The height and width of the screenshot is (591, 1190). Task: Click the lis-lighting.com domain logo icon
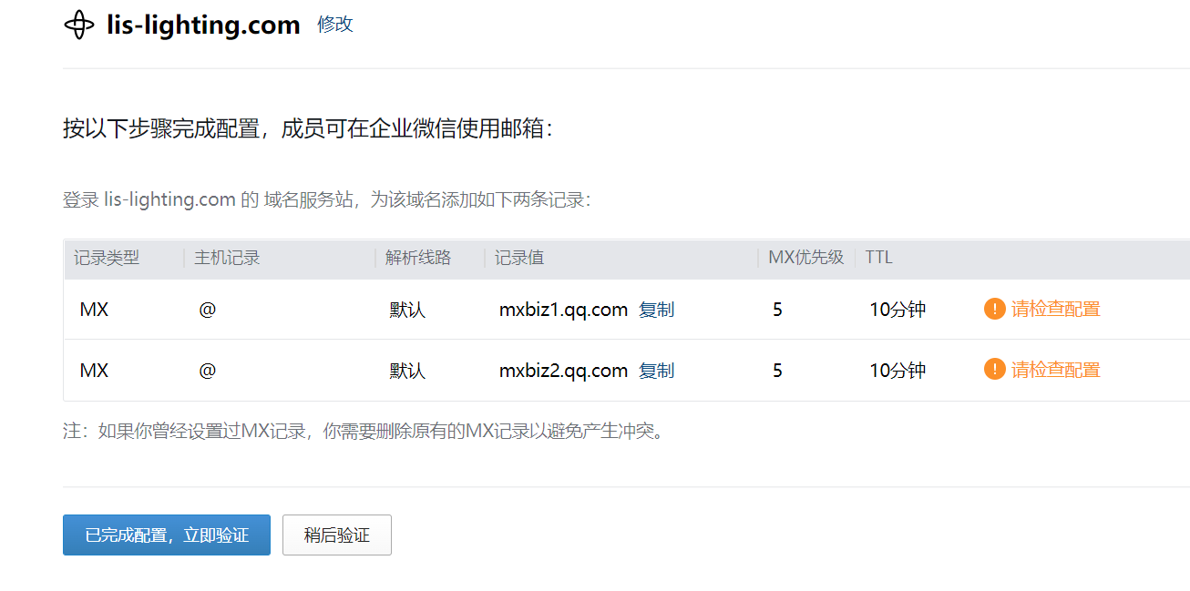79,25
